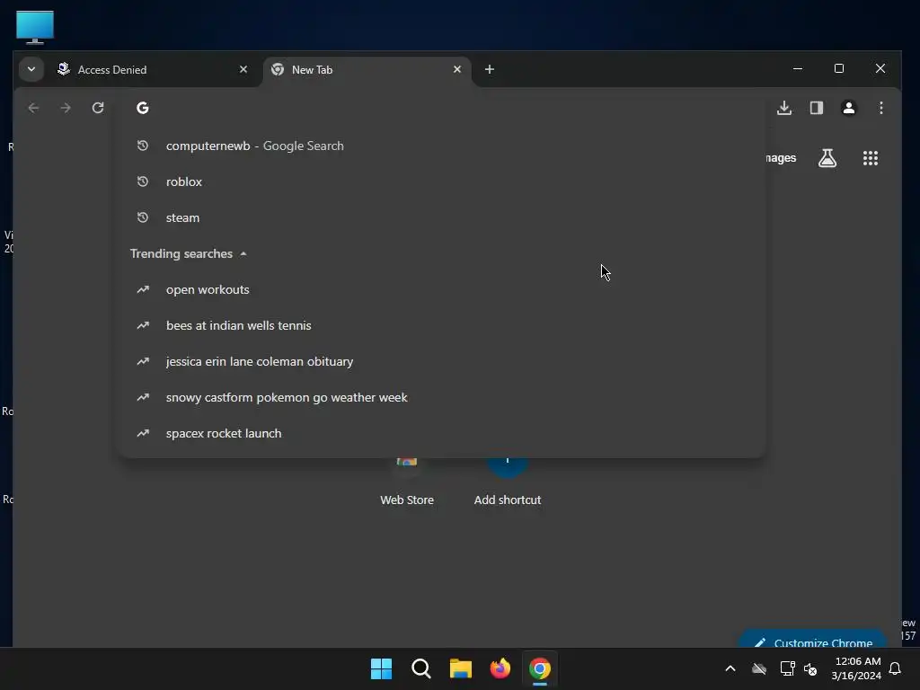Click trending arrow icon beside spacex rocket launch

[x=143, y=434]
